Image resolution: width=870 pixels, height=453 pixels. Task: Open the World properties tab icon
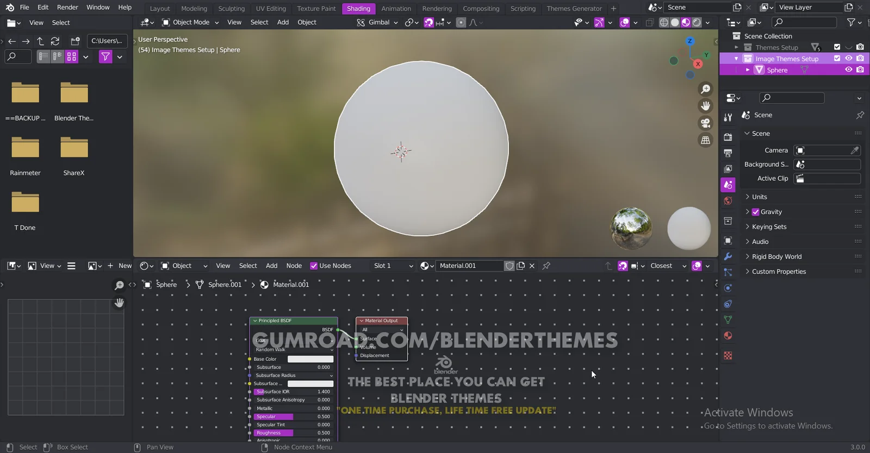pos(728,201)
